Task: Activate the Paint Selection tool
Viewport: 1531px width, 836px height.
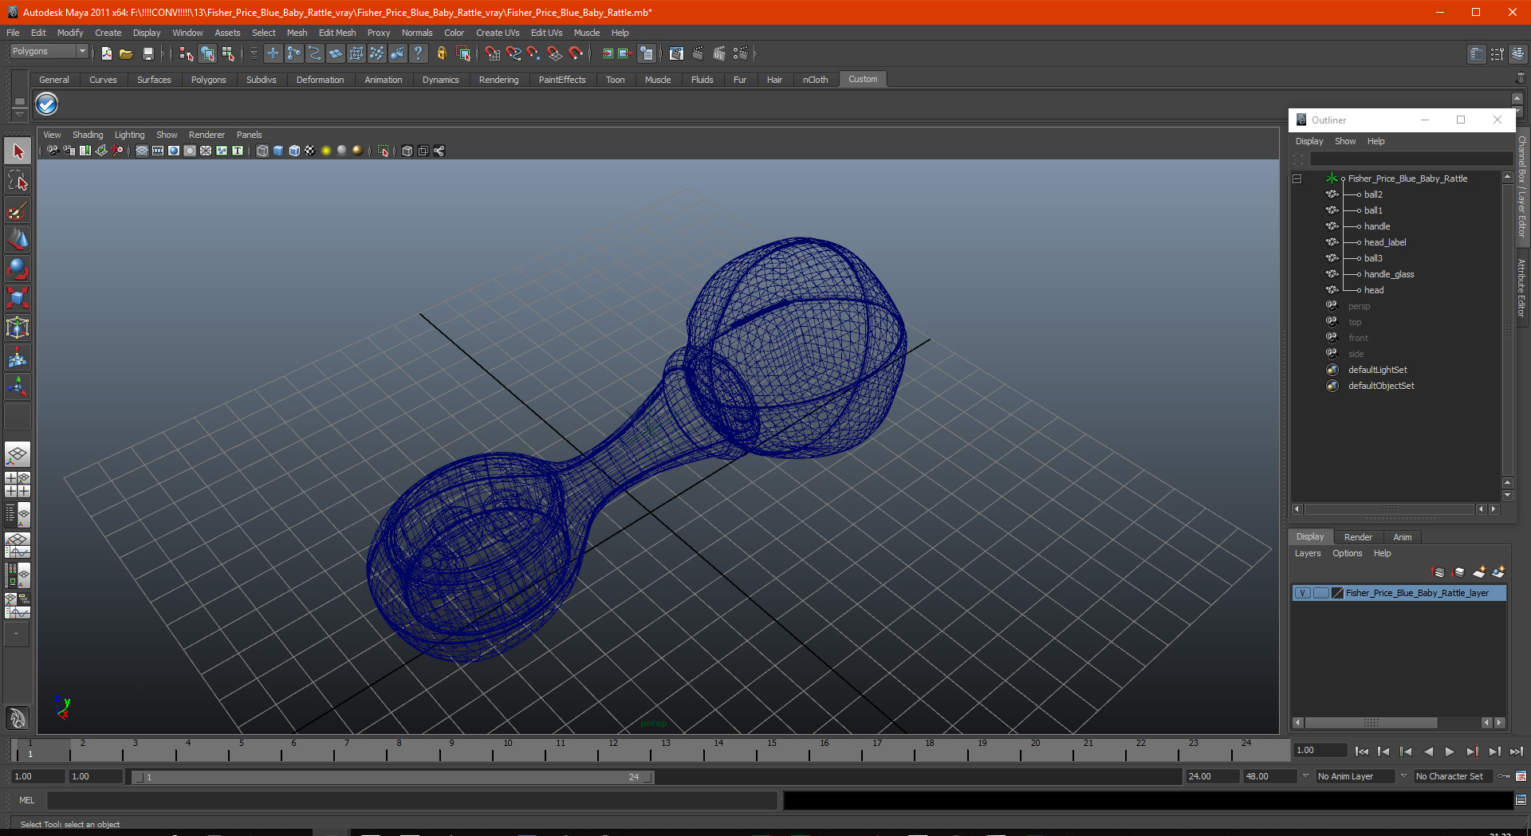Action: coord(18,210)
